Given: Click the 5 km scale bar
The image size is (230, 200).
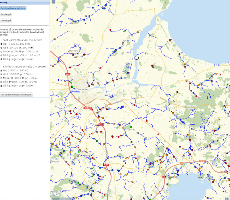Looking at the screenshot, I should [63, 199].
